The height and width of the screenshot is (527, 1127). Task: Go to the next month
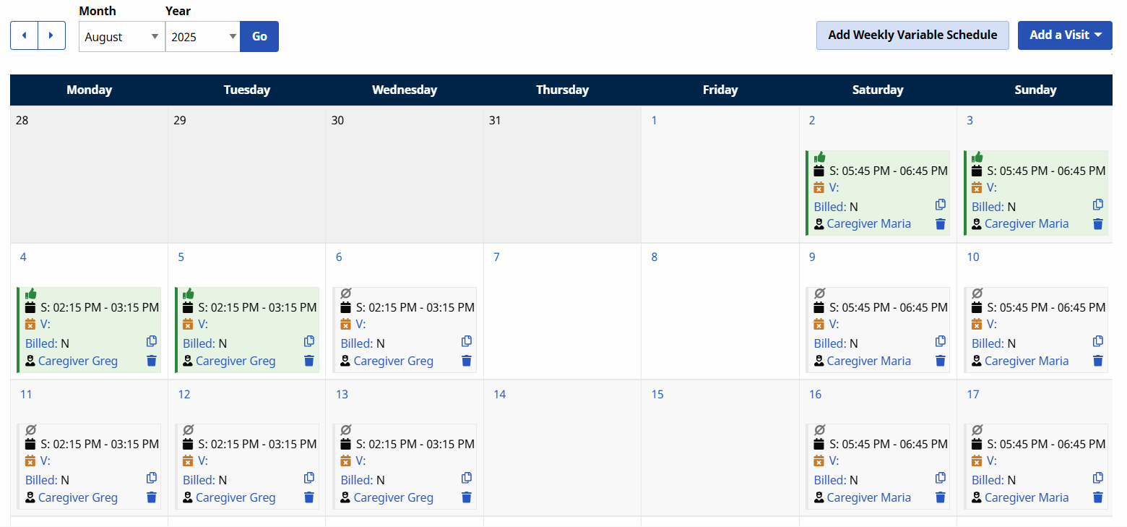click(x=51, y=35)
